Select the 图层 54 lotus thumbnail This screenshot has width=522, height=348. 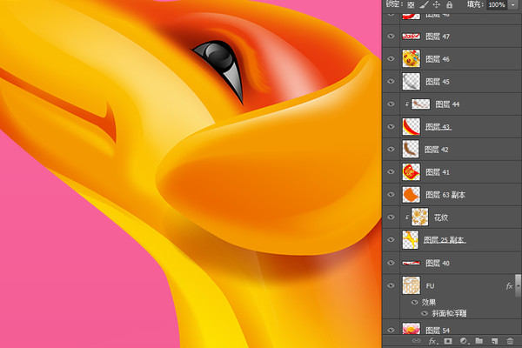(x=411, y=329)
